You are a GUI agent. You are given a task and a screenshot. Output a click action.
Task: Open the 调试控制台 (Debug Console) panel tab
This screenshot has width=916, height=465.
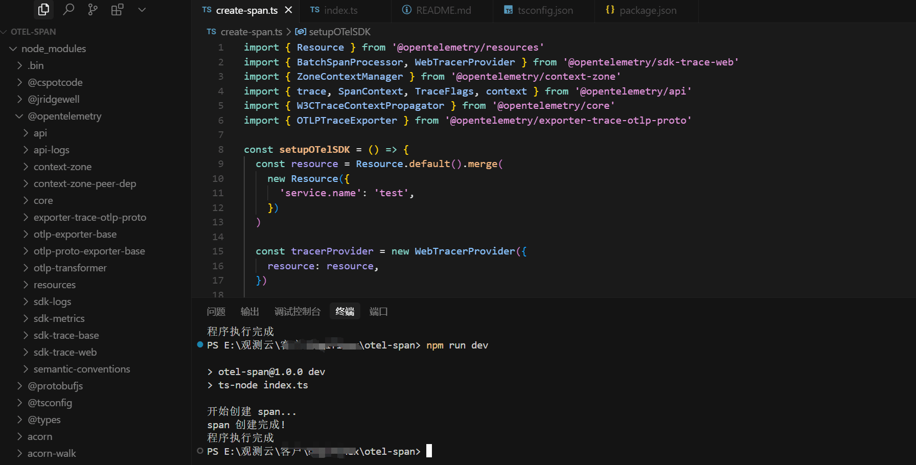coord(297,311)
